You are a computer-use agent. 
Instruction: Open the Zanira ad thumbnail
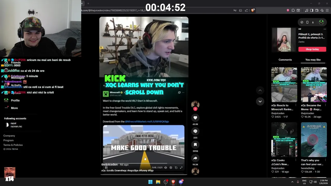point(284,40)
